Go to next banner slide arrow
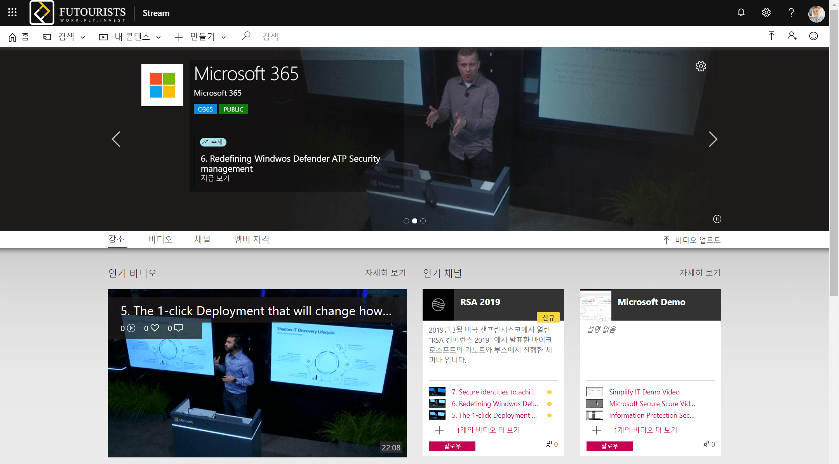This screenshot has width=839, height=464. [x=713, y=139]
